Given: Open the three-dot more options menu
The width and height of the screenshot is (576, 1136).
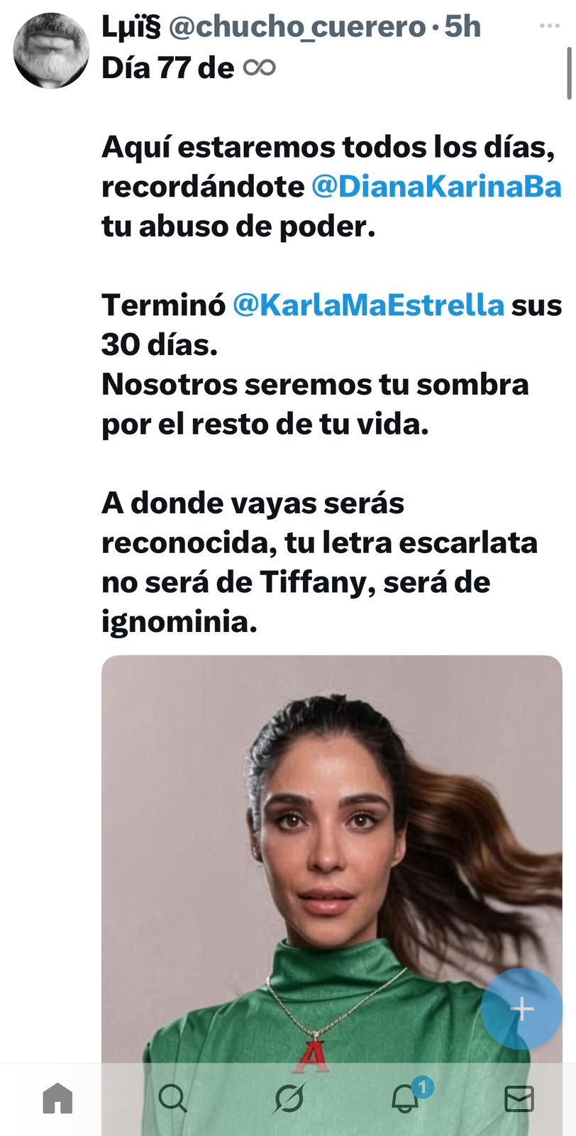Looking at the screenshot, I should (x=550, y=26).
